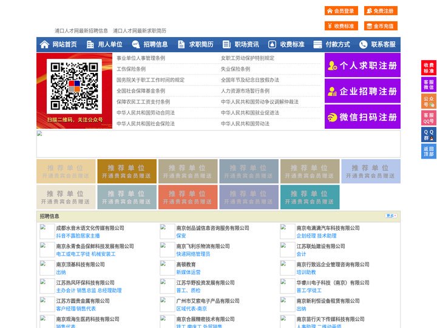437x328 pixels.
Task: Click the QR code image
Action: point(74,86)
